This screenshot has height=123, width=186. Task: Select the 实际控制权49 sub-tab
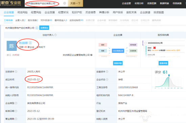pos(76,20)
